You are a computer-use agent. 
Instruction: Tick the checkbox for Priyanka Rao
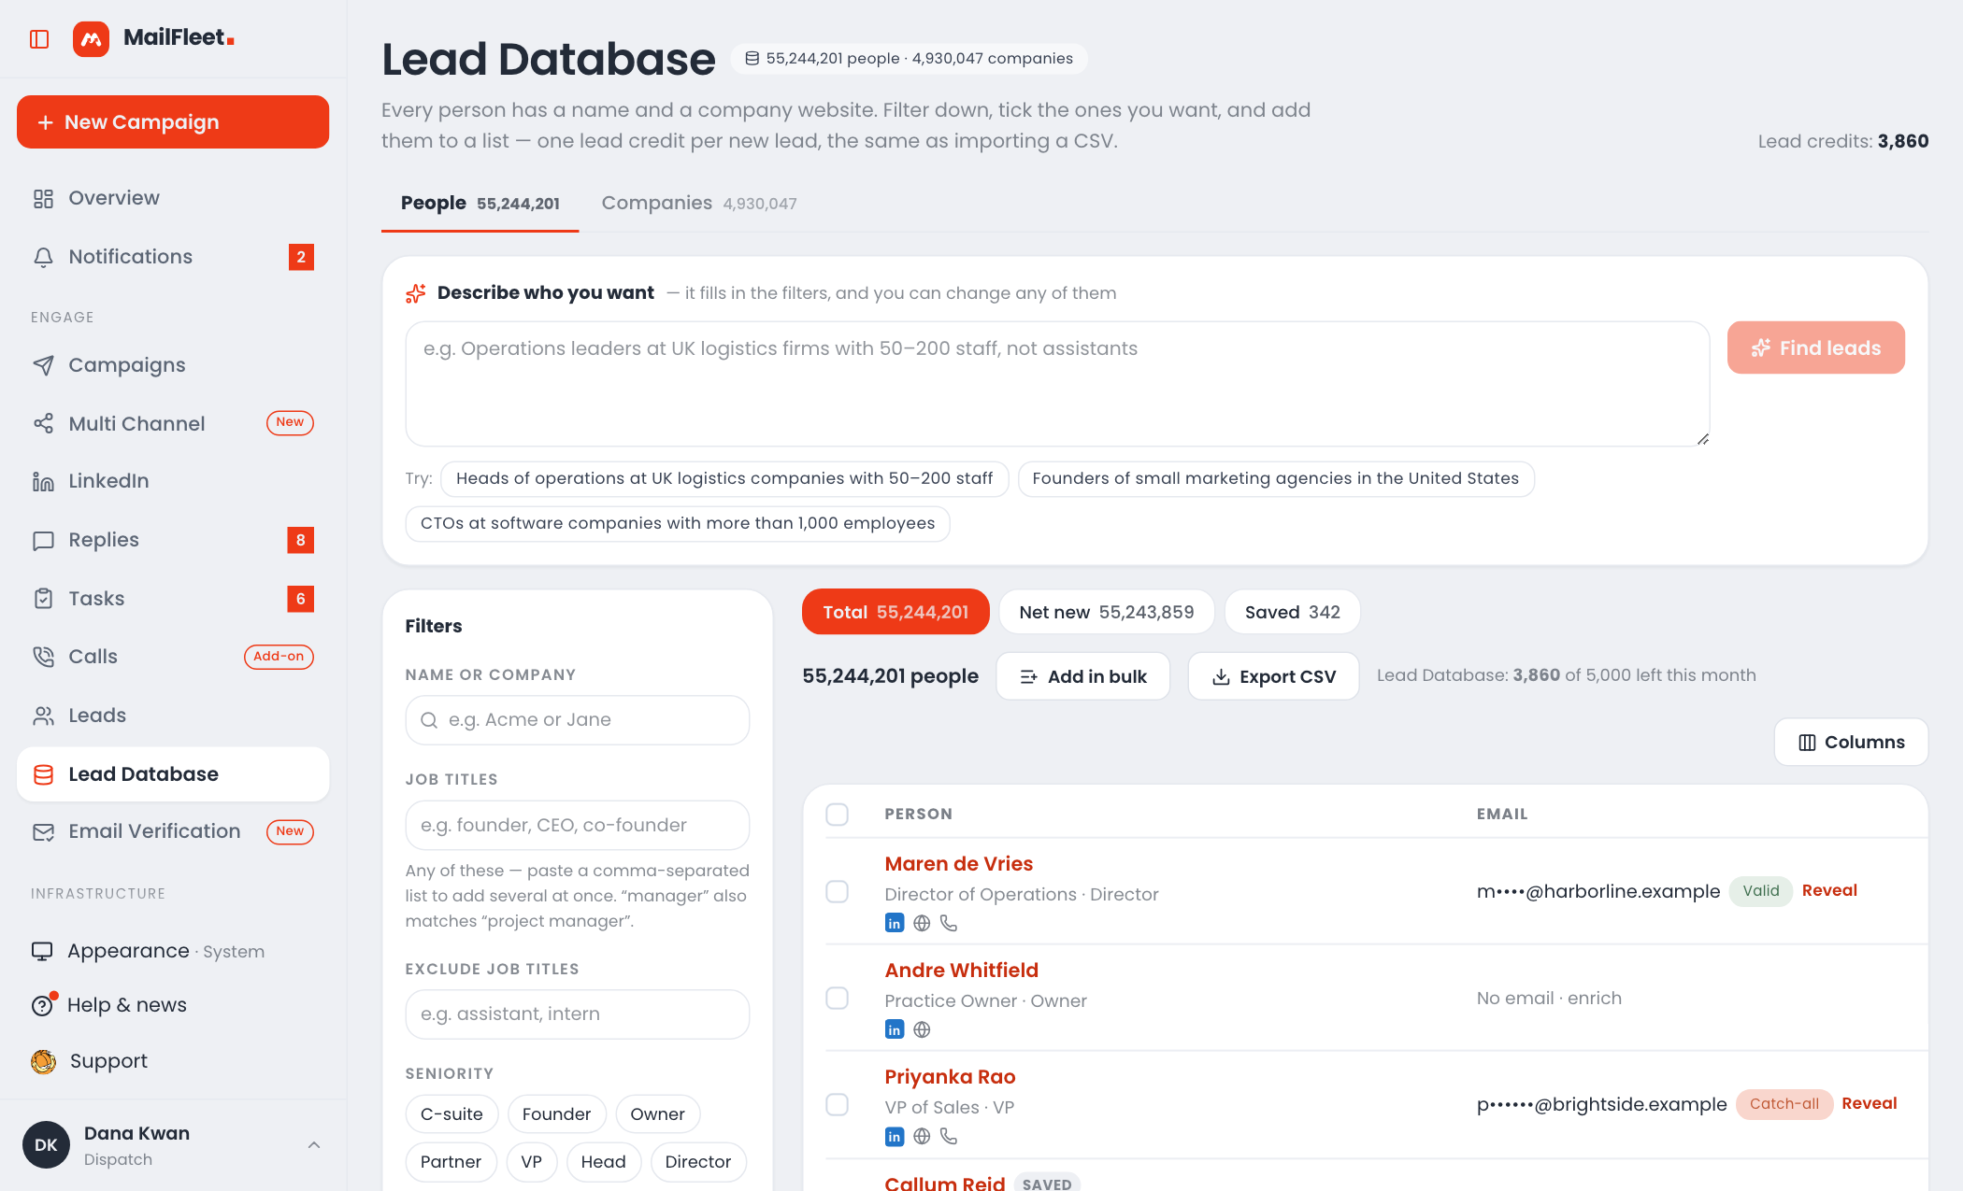(838, 1105)
